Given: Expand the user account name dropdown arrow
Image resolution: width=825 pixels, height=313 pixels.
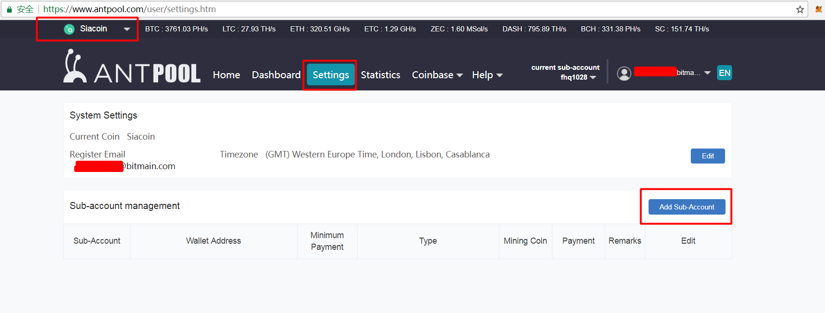Looking at the screenshot, I should tap(707, 73).
